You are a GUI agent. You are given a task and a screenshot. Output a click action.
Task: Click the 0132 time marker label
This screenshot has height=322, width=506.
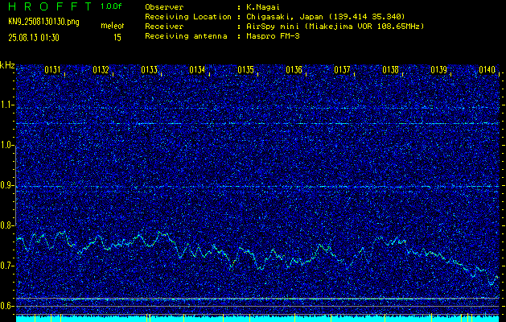coord(101,70)
